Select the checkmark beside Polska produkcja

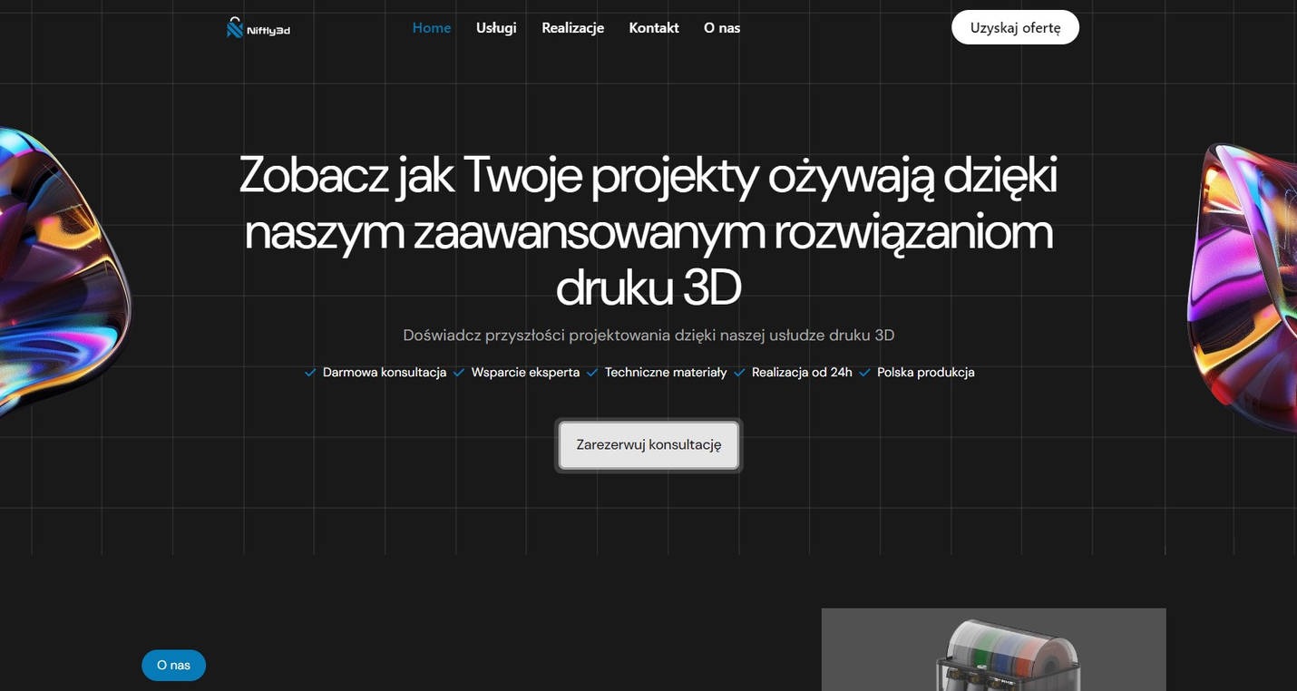click(x=861, y=370)
